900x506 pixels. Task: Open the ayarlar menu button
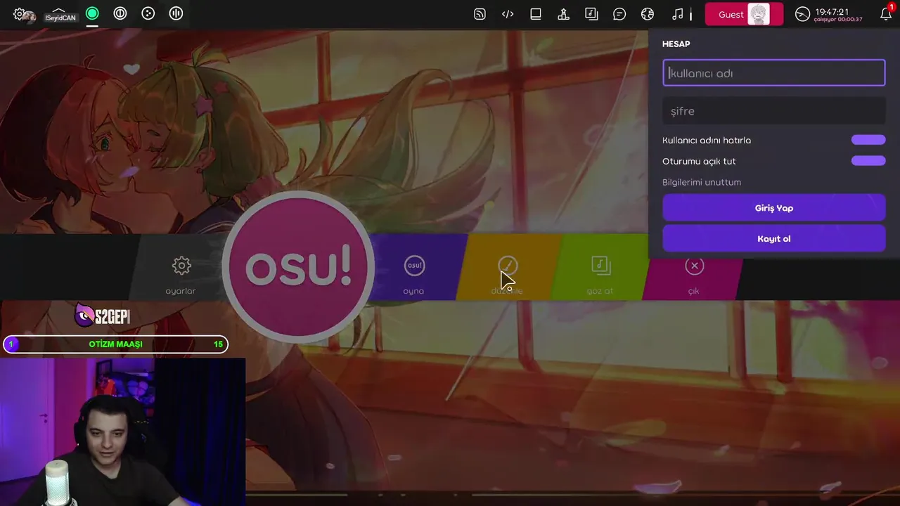(181, 274)
